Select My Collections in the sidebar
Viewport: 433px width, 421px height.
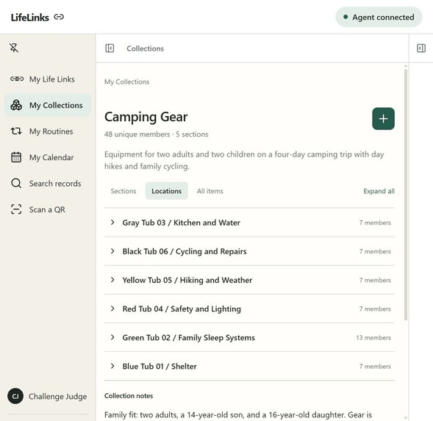tap(48, 105)
